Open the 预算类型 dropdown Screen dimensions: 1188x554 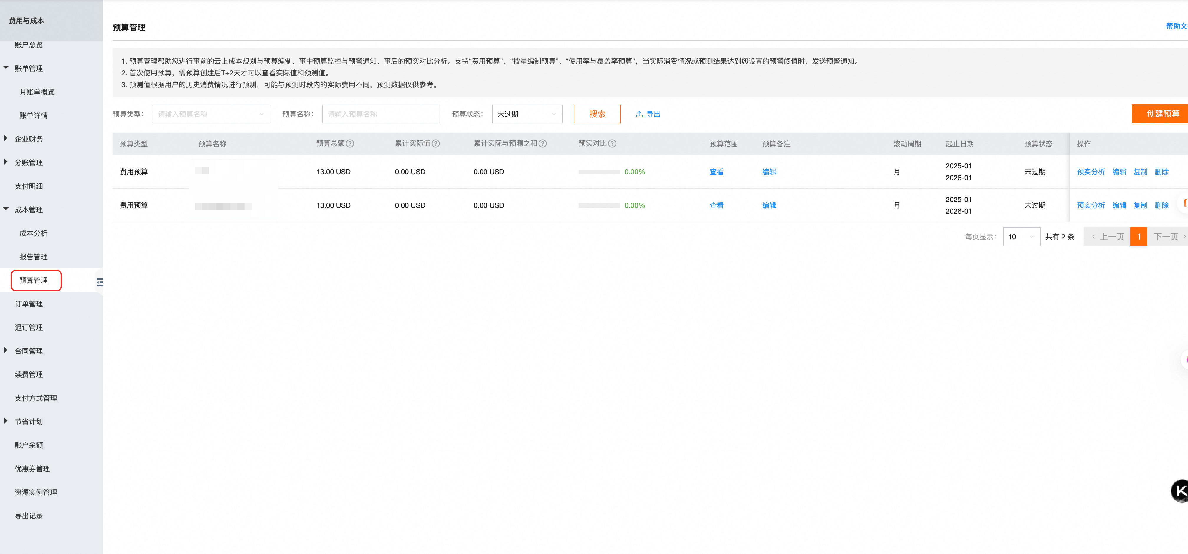click(x=211, y=114)
